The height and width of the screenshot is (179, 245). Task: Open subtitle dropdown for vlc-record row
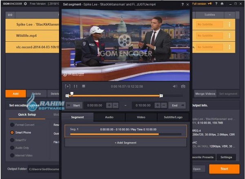pos(209,47)
